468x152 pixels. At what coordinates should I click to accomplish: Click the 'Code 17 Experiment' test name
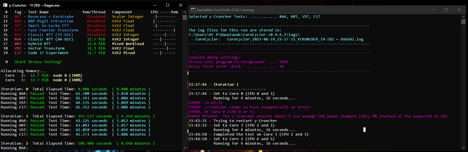tap(48, 53)
